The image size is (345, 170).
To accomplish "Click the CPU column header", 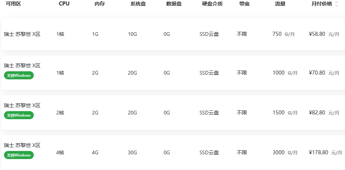I will tap(64, 4).
